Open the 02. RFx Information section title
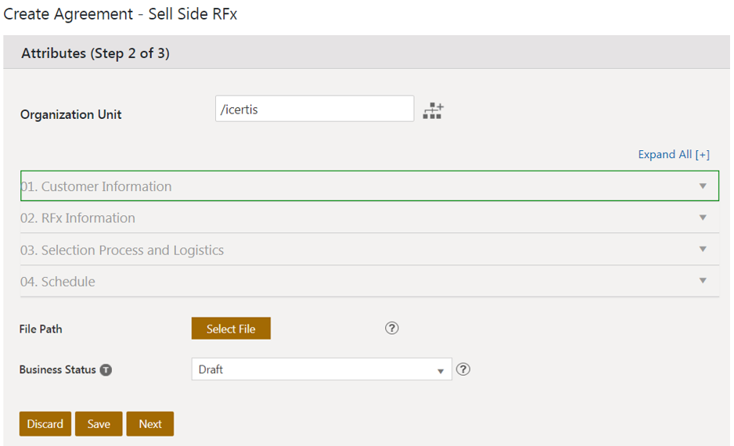 click(x=78, y=218)
